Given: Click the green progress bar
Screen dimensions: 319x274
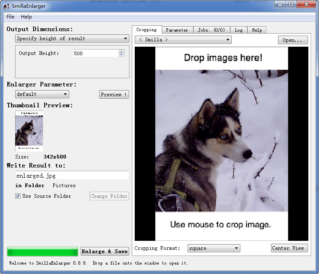Looking at the screenshot, I should pyautogui.click(x=42, y=251).
